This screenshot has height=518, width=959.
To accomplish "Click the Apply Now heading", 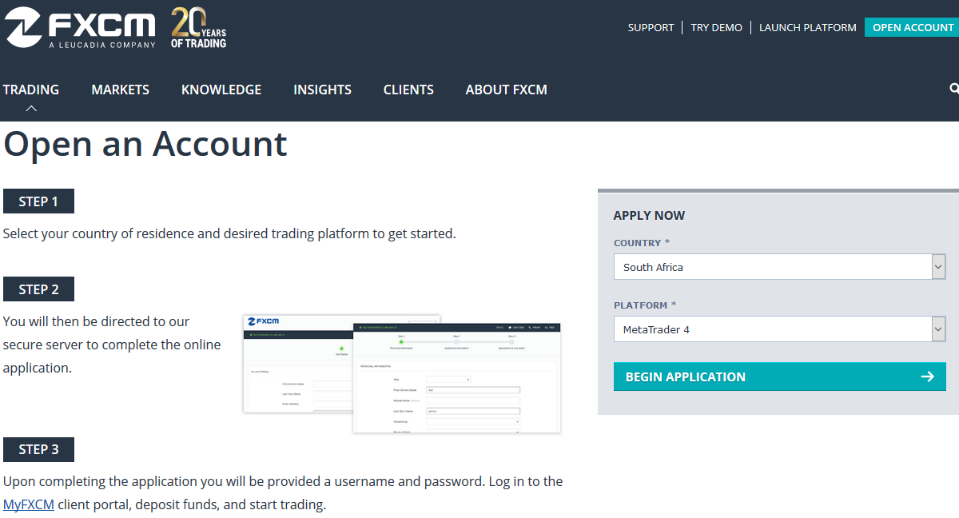I will coord(649,215).
